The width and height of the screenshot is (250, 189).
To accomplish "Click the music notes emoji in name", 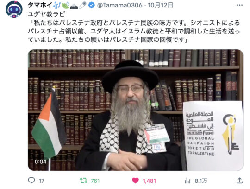I will (57, 5).
